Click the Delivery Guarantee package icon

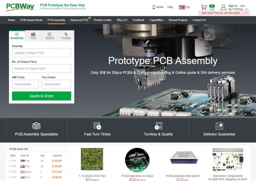[x=219, y=126]
